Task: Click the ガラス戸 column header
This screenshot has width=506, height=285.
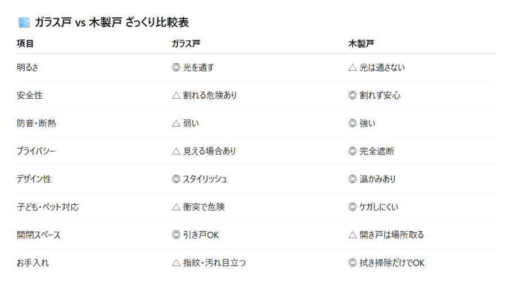Action: (x=186, y=43)
